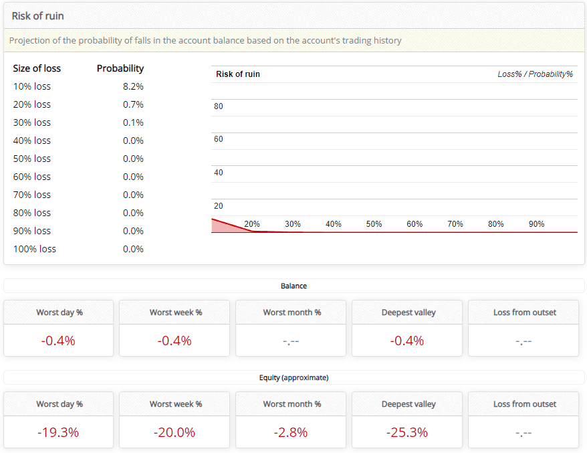Click the projection probability description text
The image size is (587, 453).
205,40
